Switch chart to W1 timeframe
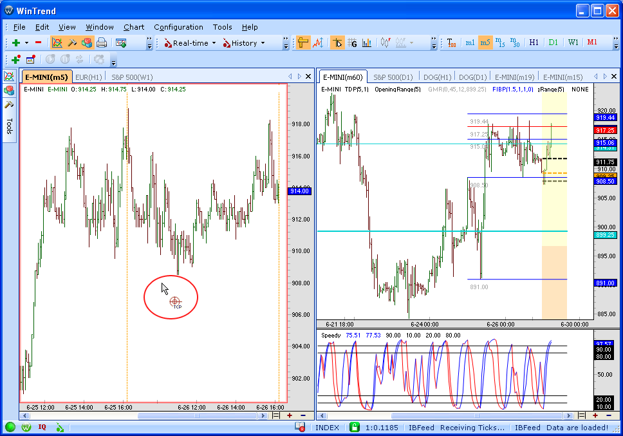 point(573,43)
